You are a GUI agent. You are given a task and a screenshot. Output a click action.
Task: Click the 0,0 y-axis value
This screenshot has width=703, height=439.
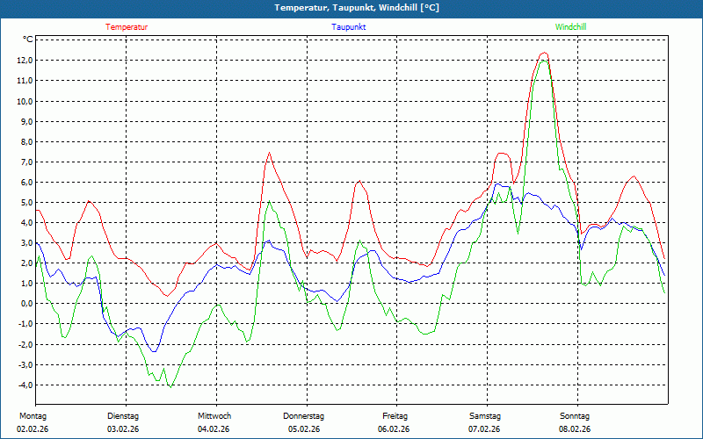tap(25, 304)
